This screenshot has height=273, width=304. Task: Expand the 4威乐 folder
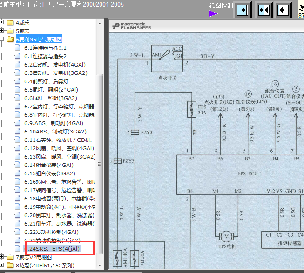pos(2,22)
